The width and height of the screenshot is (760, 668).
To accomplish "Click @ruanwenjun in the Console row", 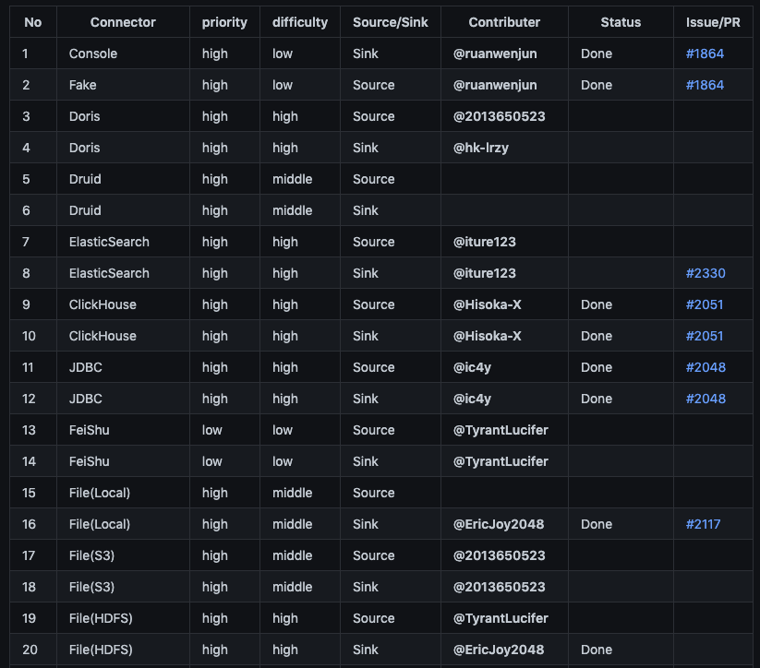I will (495, 54).
